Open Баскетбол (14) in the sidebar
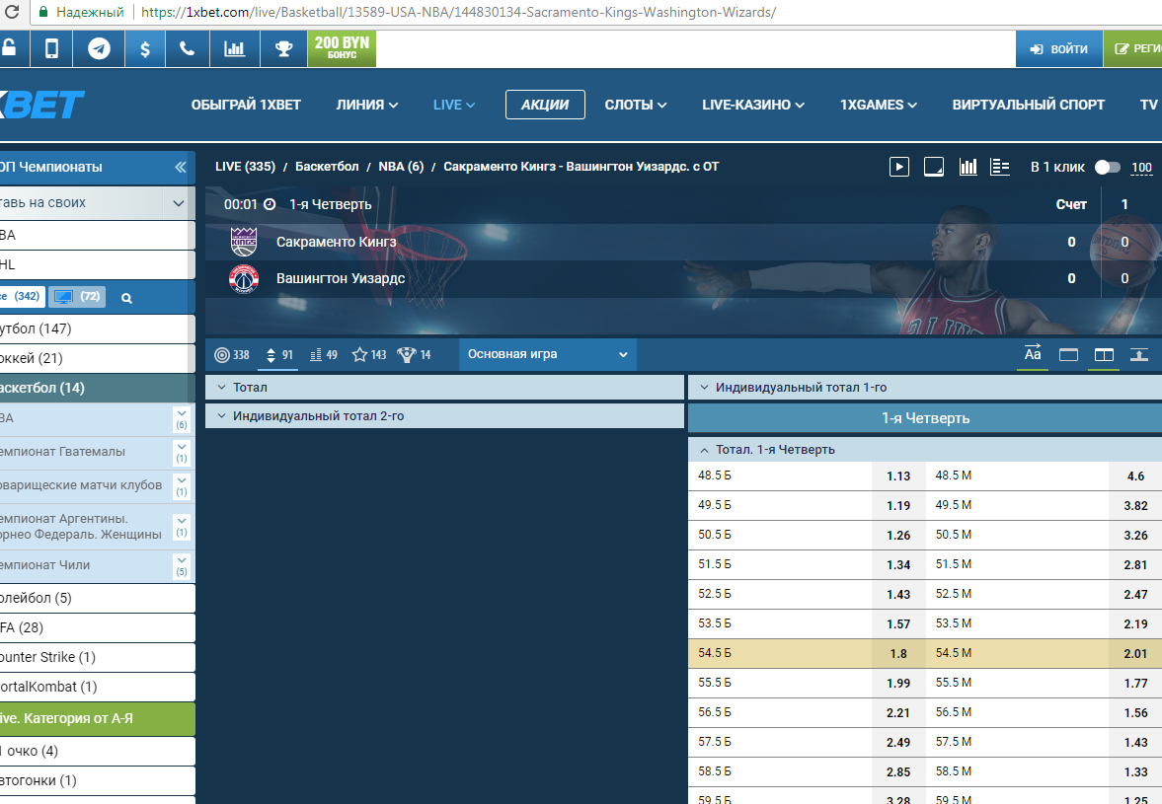1162x804 pixels. click(x=97, y=388)
